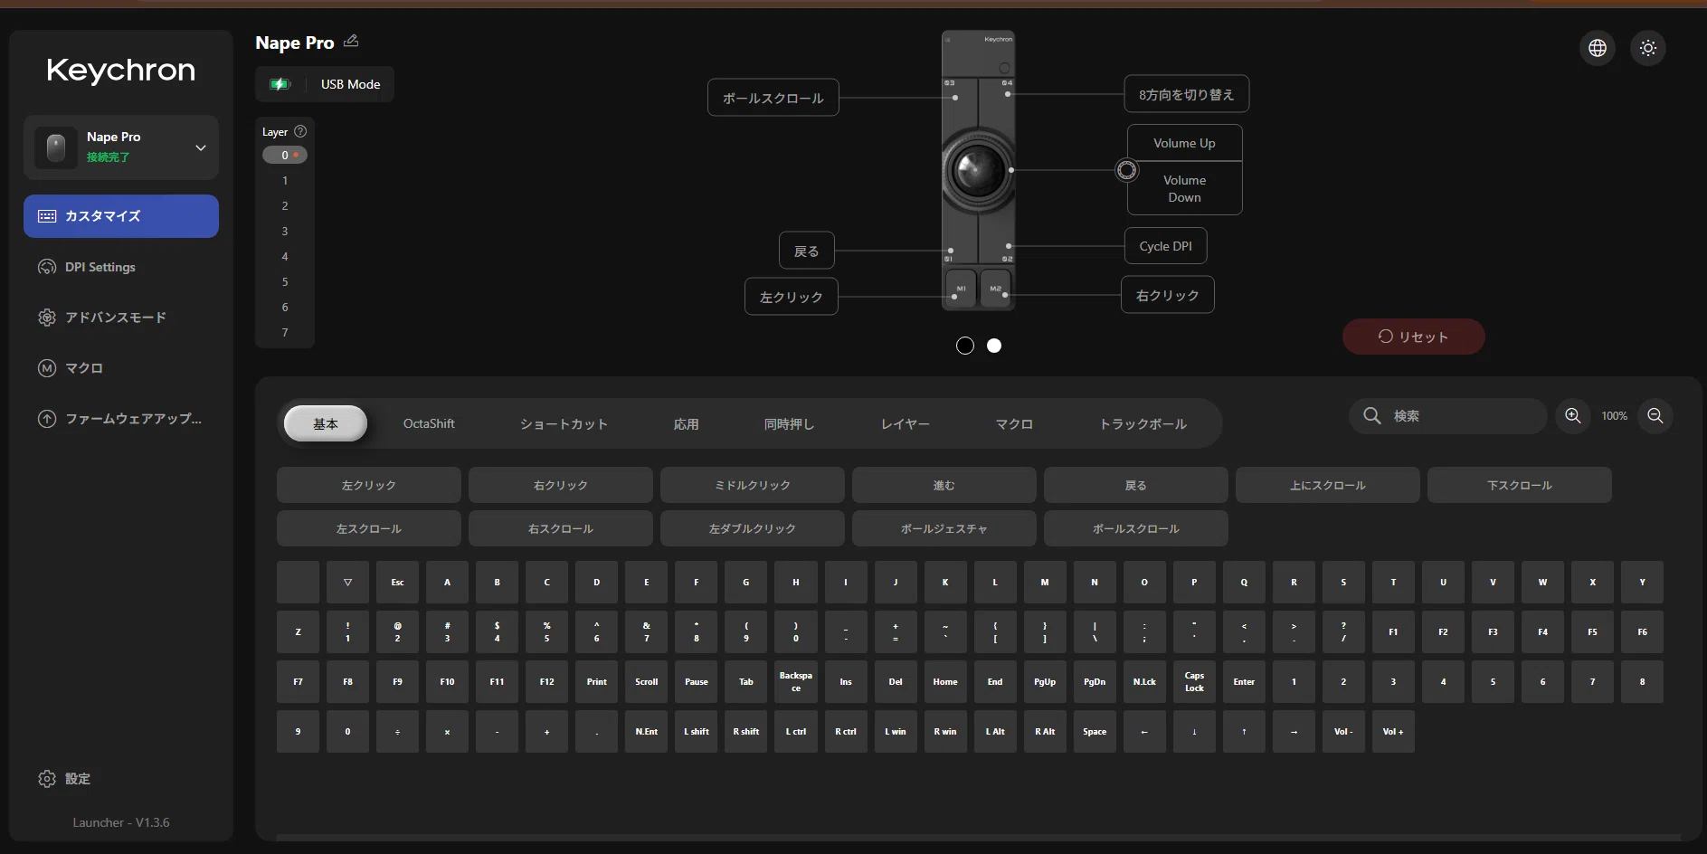This screenshot has height=854, width=1707.
Task: Select the Volume Up ring mapping
Action: click(x=1184, y=143)
